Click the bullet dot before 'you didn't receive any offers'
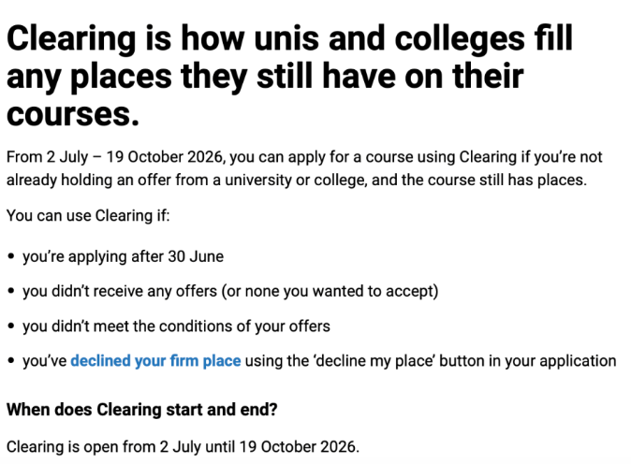Screen dimensions: 631x464 click(11, 291)
